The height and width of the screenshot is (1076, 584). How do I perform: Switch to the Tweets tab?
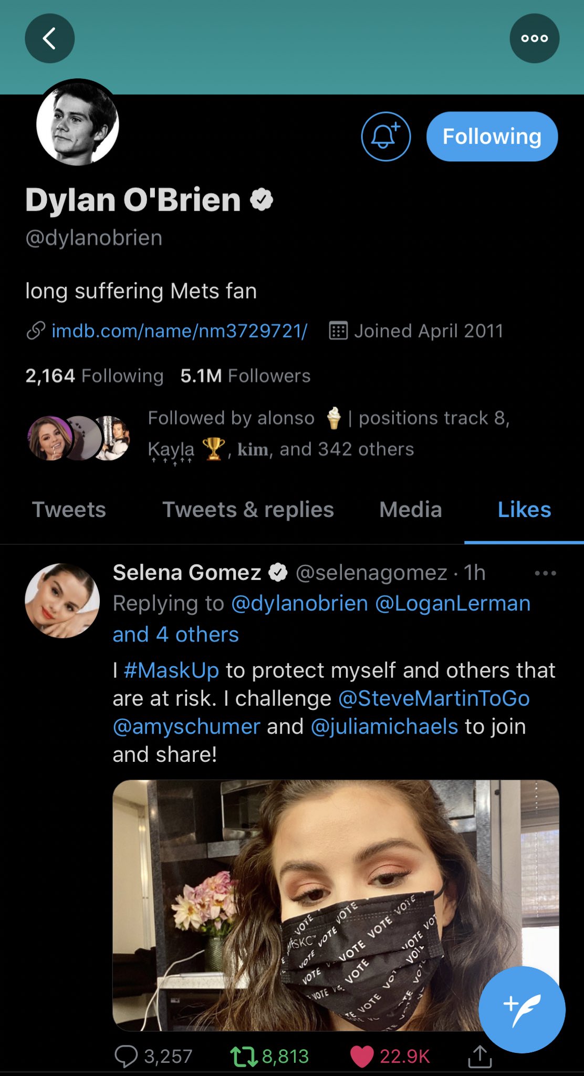(x=69, y=510)
